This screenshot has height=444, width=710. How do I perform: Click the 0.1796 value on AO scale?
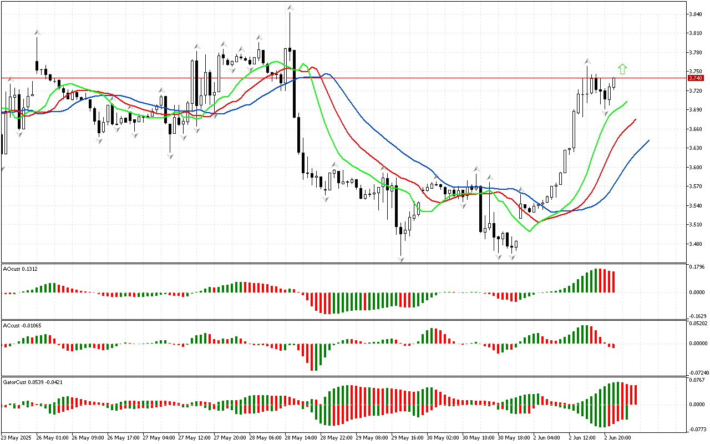coord(697,266)
